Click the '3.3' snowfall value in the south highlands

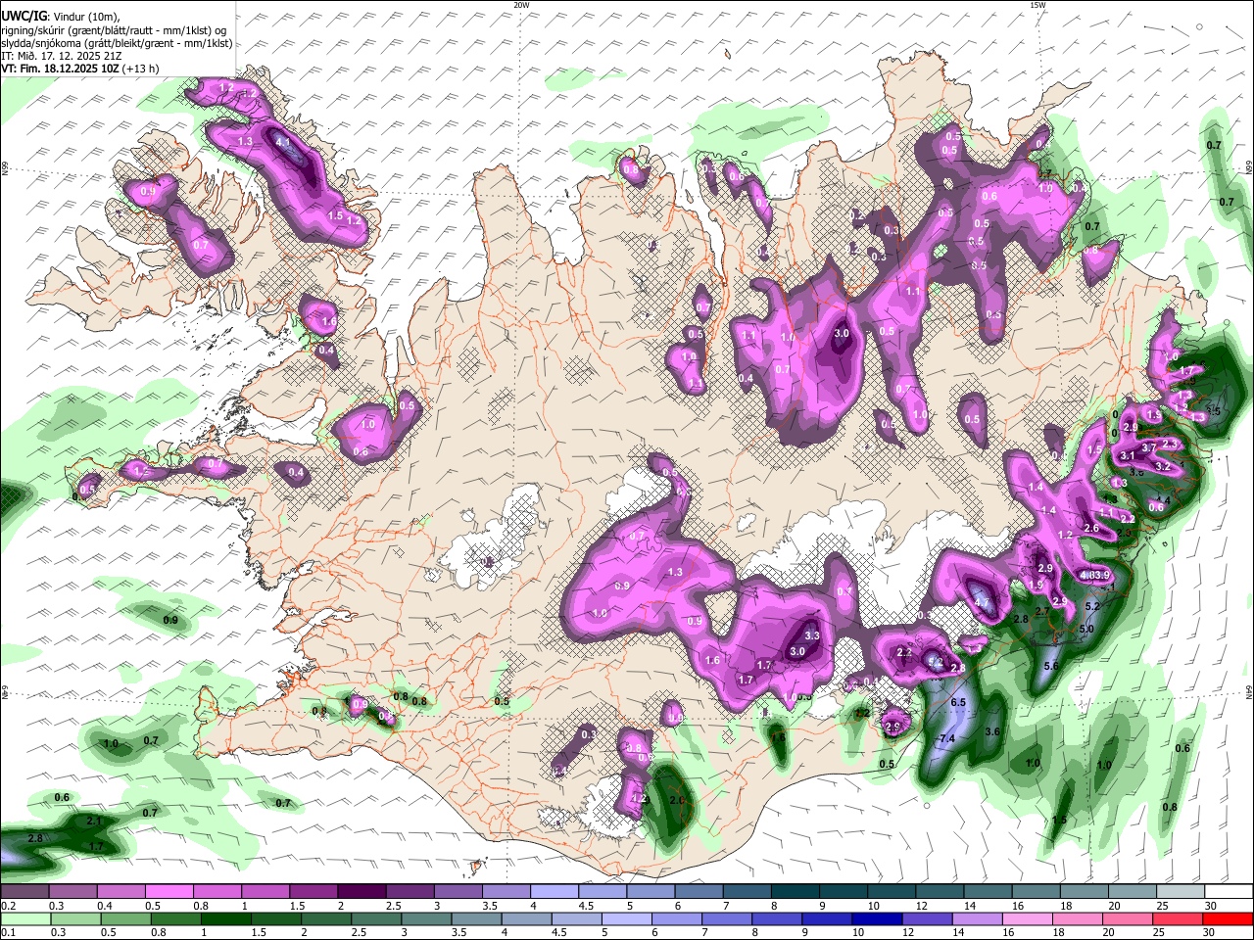(812, 635)
